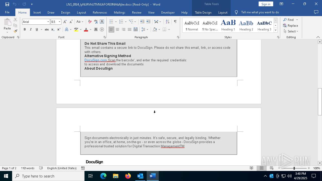The height and width of the screenshot is (181, 322).
Task: Open Firefox from the taskbar
Action: click(128, 176)
